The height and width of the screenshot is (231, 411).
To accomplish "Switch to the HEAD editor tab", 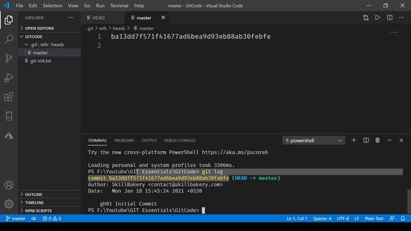I will point(103,17).
